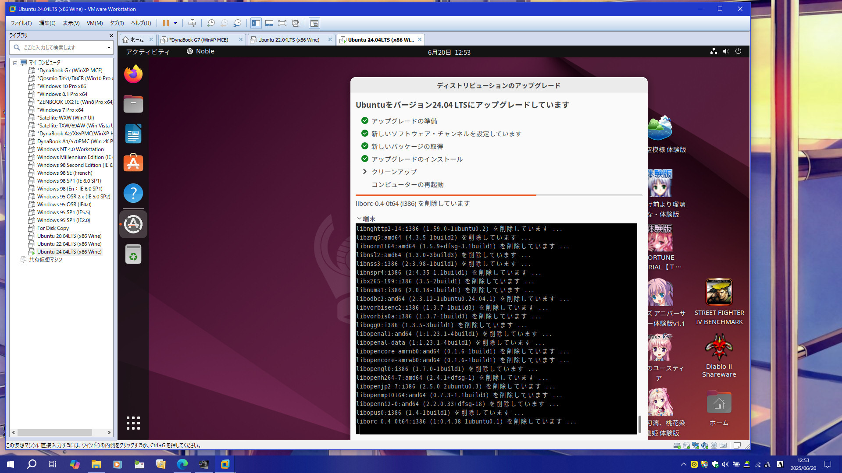Click the right arrow of the library horizontal scrollbar

(x=109, y=432)
